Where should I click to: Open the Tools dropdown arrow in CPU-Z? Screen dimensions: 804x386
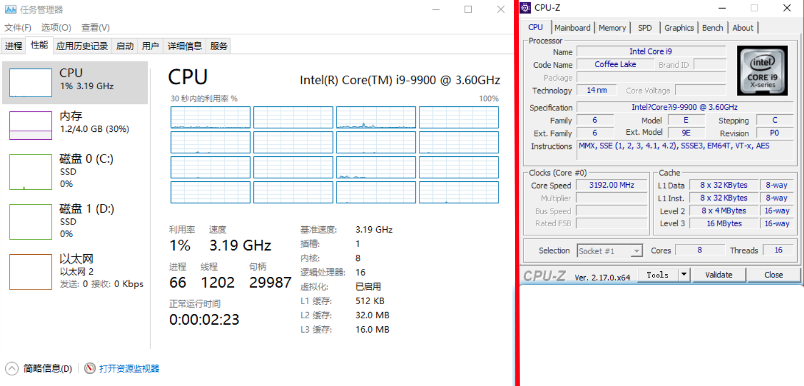pyautogui.click(x=684, y=275)
